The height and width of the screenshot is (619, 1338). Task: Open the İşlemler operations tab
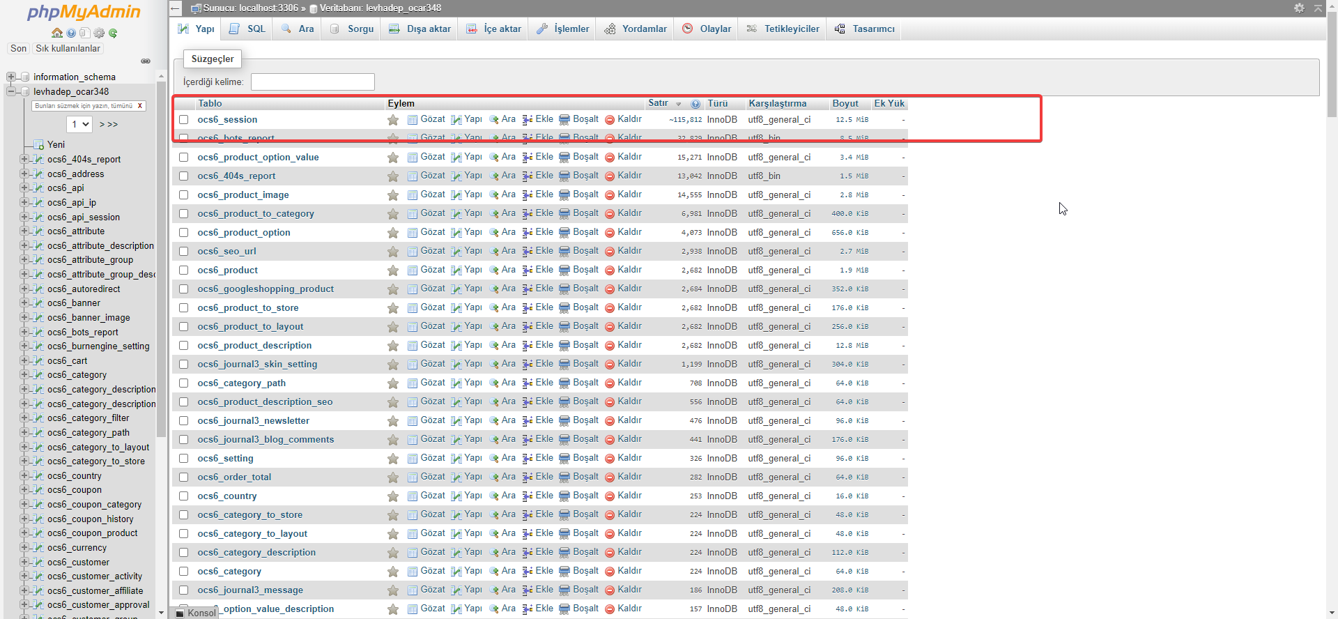[563, 29]
